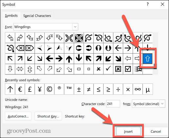Pick recently used division sign
This screenshot has height=138, width=169.
pos(118,89)
